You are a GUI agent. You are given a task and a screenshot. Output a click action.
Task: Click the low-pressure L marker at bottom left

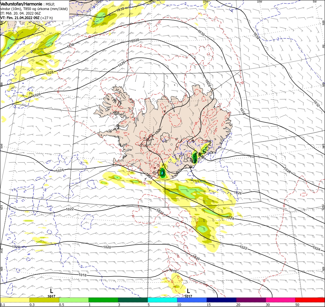[52, 291]
